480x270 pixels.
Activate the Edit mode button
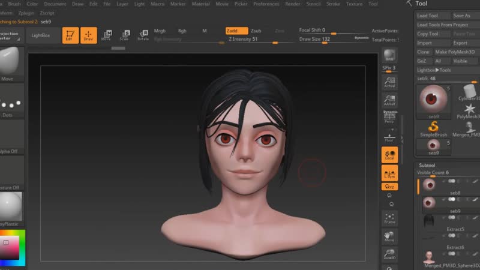(70, 35)
